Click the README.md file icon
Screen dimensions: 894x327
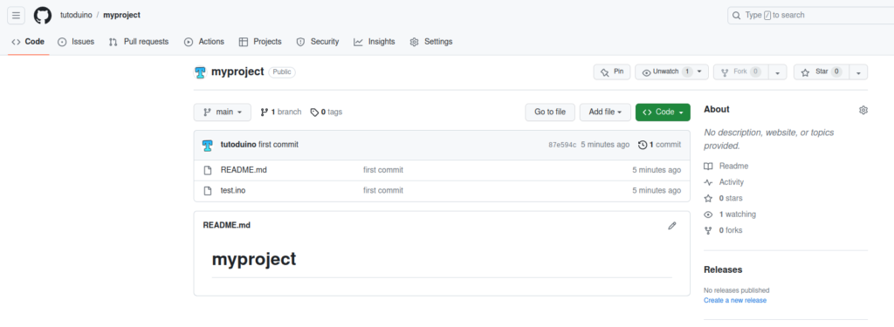pos(208,170)
